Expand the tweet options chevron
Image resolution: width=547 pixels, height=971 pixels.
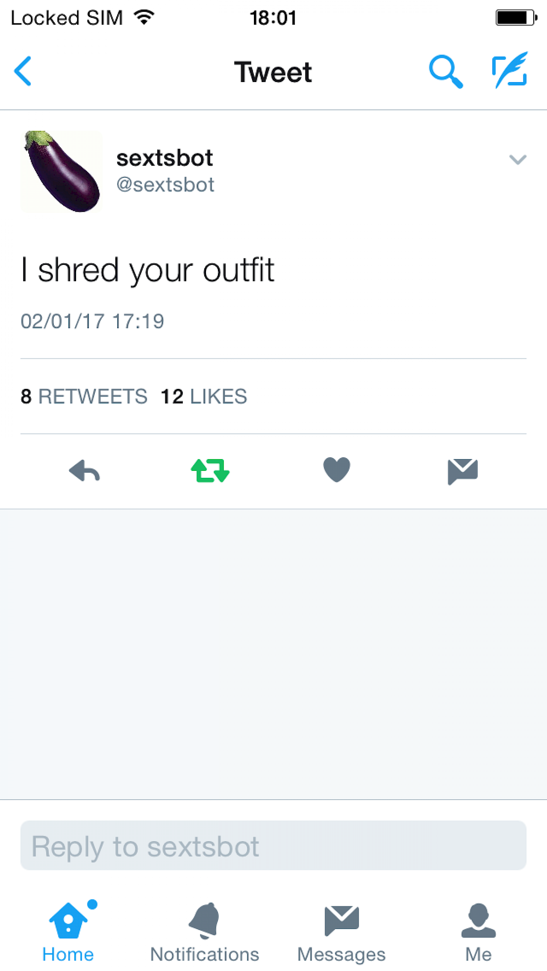(x=518, y=160)
